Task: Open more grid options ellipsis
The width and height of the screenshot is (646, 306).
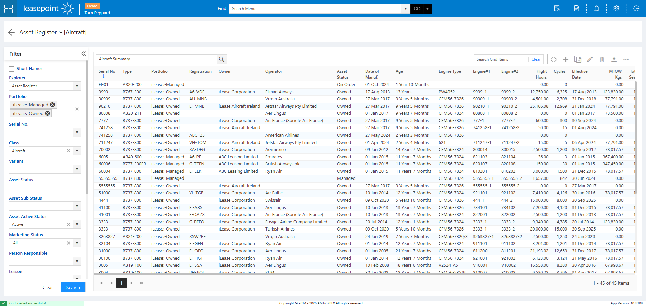Action: [626, 59]
